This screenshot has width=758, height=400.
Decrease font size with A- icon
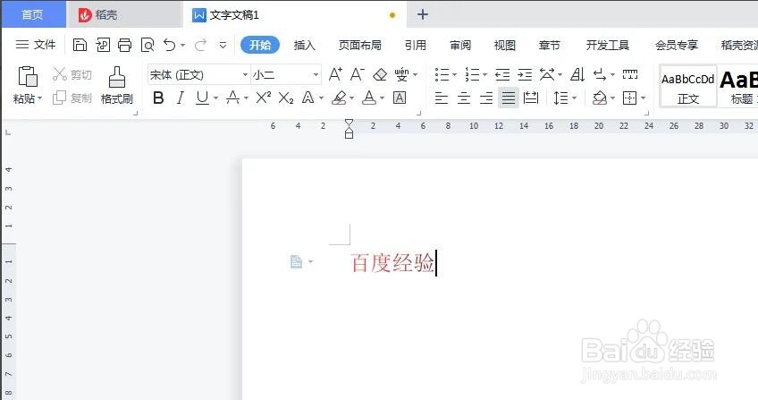357,74
